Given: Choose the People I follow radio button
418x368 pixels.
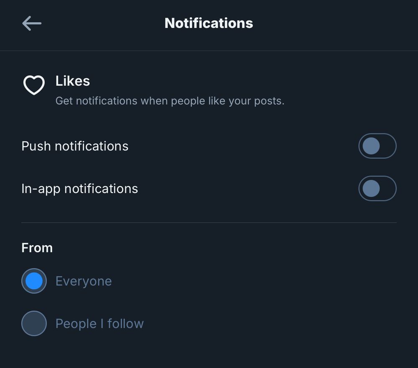Looking at the screenshot, I should click(34, 323).
